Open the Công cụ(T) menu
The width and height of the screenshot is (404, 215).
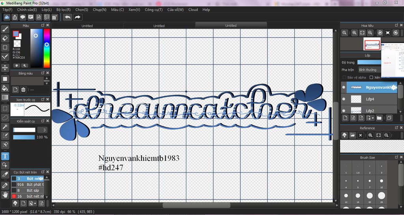(x=154, y=10)
